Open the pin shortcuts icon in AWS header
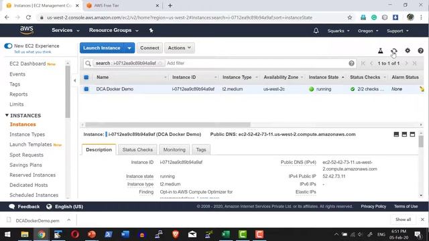 pyautogui.click(x=151, y=30)
